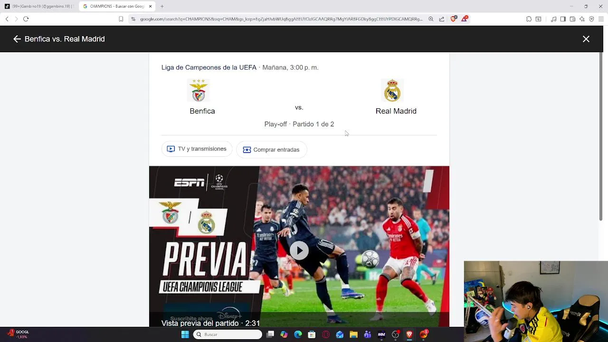The image size is (608, 342).
Task: Switch to the Gambino19 TikTok tab
Action: (39, 6)
